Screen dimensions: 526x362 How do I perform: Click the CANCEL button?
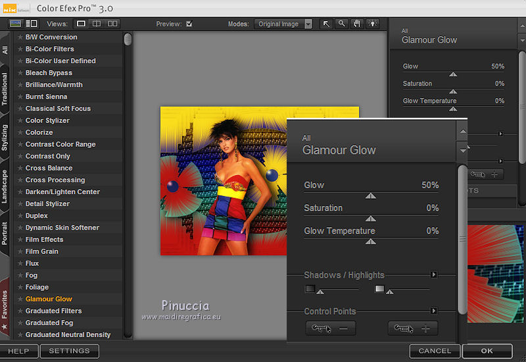pos(435,351)
